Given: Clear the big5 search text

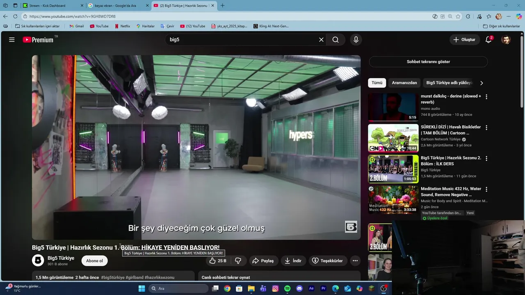Looking at the screenshot, I should (x=321, y=40).
